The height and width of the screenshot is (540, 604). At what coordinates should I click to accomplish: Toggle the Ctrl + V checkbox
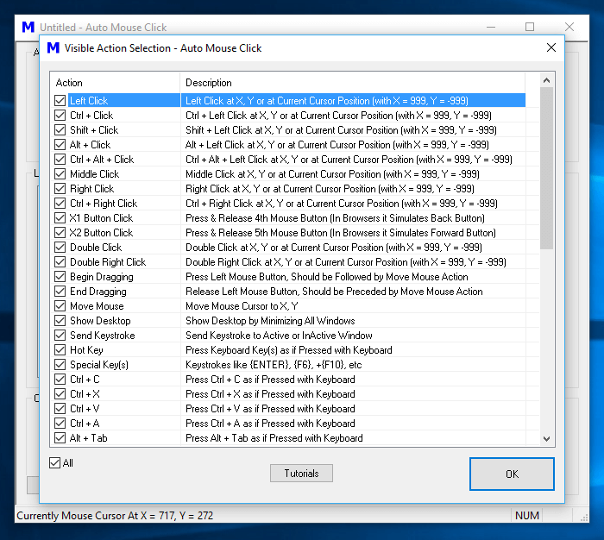point(60,408)
